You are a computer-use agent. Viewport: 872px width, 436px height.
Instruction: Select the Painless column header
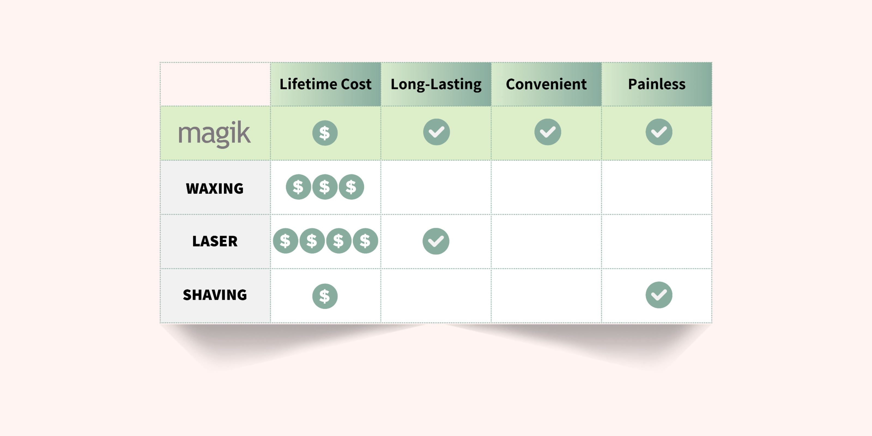657,84
